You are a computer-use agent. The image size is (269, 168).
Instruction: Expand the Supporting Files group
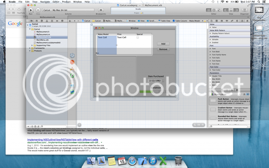pyautogui.click(x=32, y=45)
